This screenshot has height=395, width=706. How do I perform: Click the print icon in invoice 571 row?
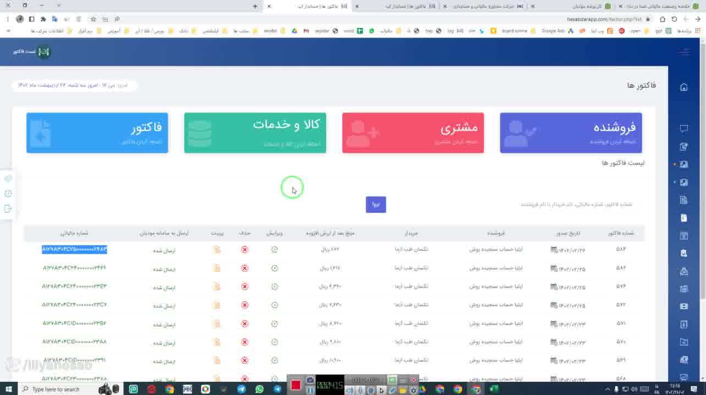coord(217,324)
